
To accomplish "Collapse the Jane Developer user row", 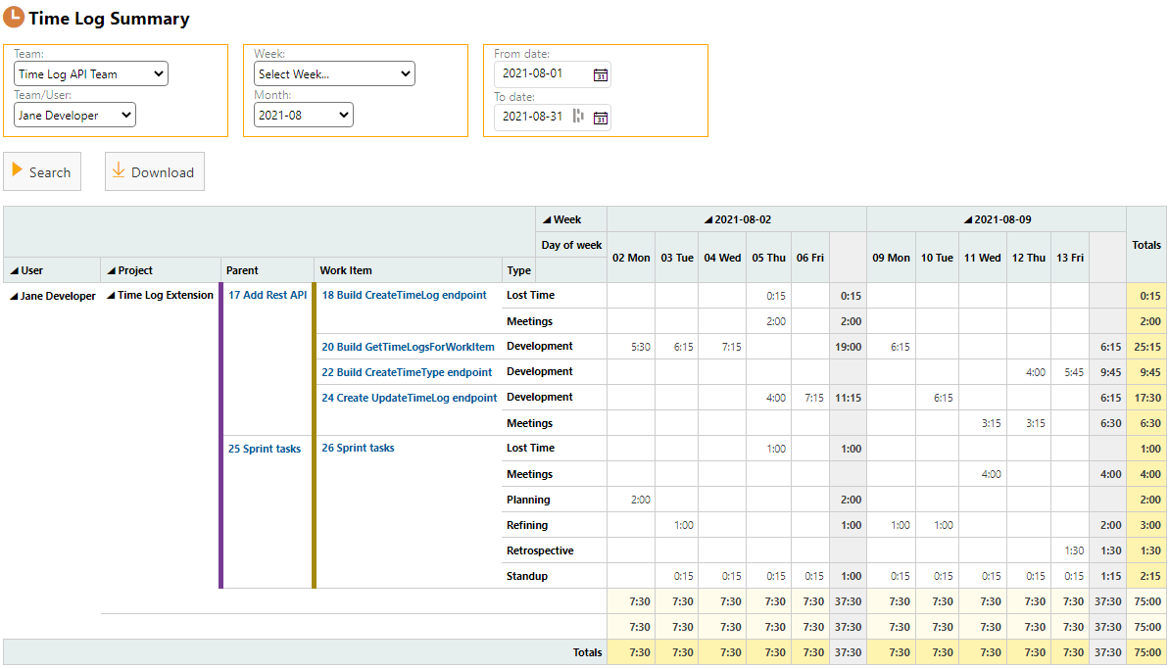I will coord(14,296).
